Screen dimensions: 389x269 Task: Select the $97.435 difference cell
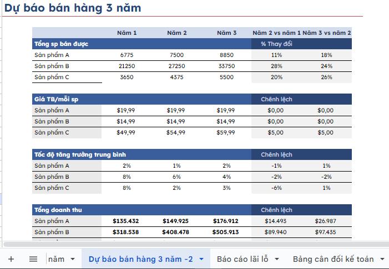coord(326,232)
